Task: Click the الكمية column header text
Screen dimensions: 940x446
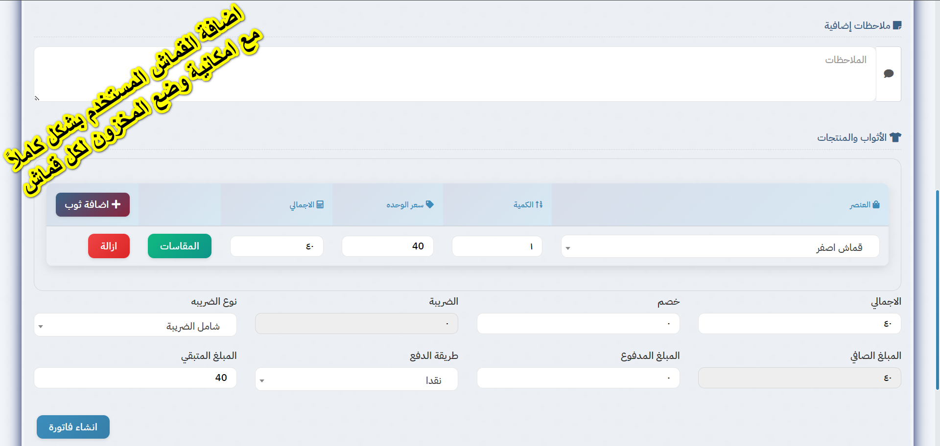Action: tap(523, 204)
